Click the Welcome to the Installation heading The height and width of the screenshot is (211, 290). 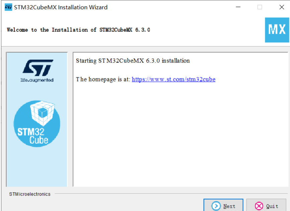[x=78, y=30]
